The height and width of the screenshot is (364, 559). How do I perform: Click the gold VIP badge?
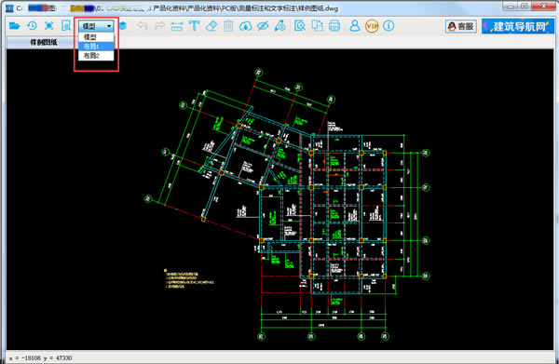click(x=372, y=26)
